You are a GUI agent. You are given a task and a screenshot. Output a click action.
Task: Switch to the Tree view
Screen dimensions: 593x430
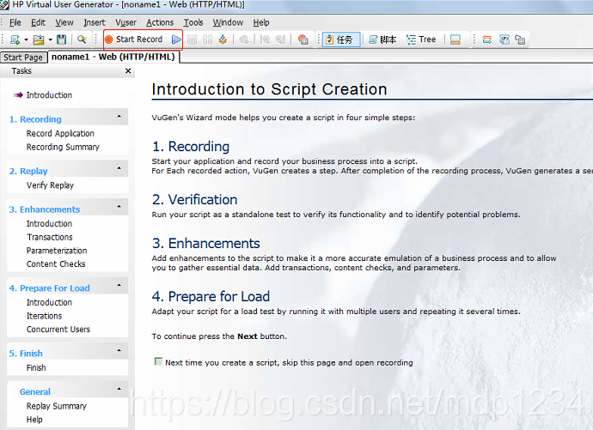pos(421,39)
